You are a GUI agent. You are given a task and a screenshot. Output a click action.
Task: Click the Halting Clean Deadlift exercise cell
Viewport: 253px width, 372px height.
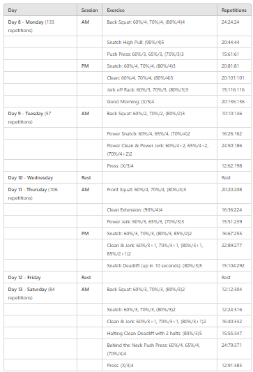point(160,333)
